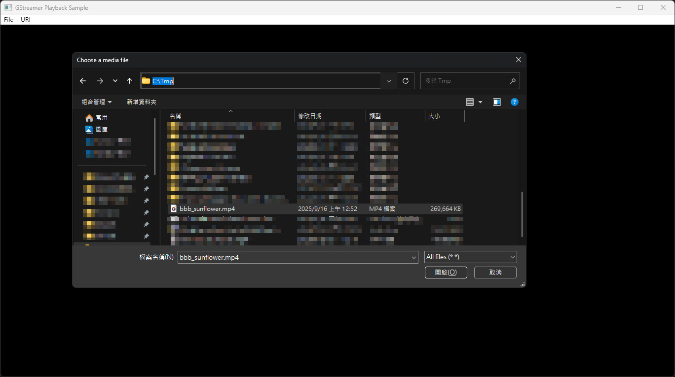Expand the address bar history dropdown
The width and height of the screenshot is (675, 377).
389,81
